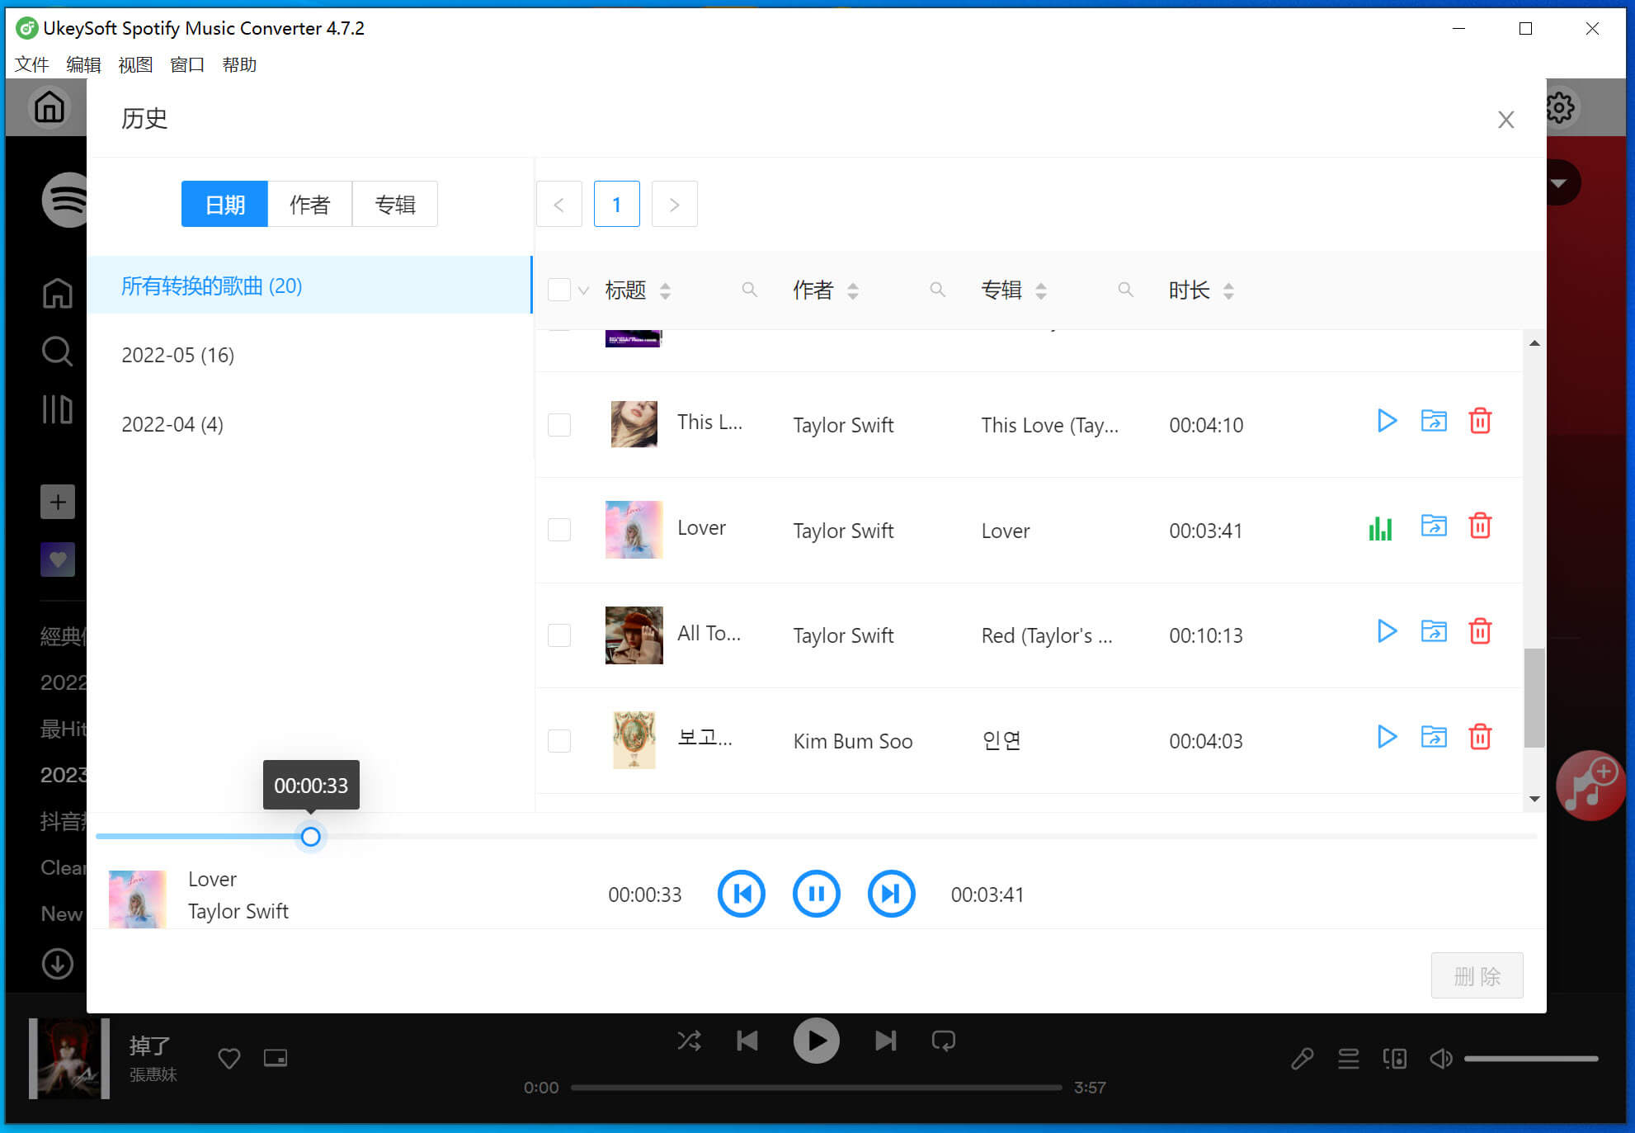
Task: Open output folder for Lover
Action: coord(1434,526)
